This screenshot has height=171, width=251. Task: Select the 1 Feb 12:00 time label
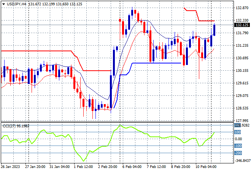[83, 167]
